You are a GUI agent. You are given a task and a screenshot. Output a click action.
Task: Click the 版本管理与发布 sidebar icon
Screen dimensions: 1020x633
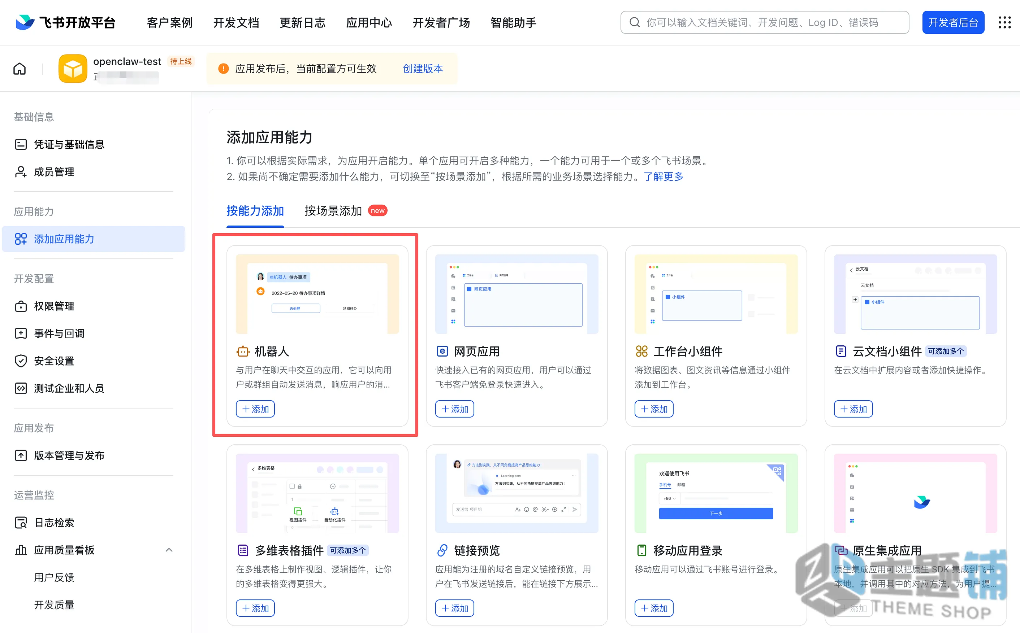pos(21,455)
